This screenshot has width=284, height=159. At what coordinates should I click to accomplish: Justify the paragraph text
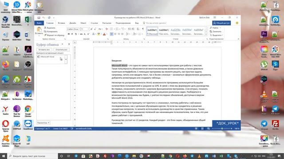(x=122, y=34)
